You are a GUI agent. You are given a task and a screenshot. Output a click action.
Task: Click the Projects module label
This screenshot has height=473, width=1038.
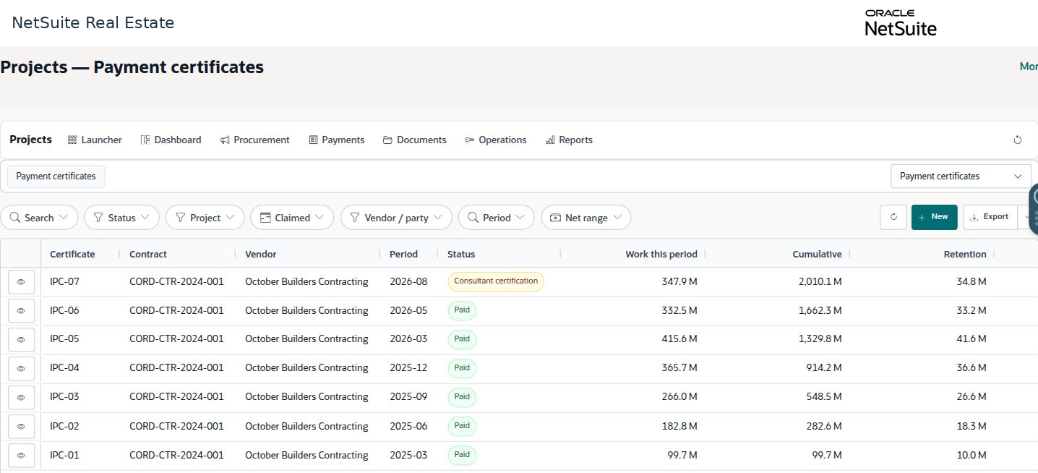click(x=30, y=140)
